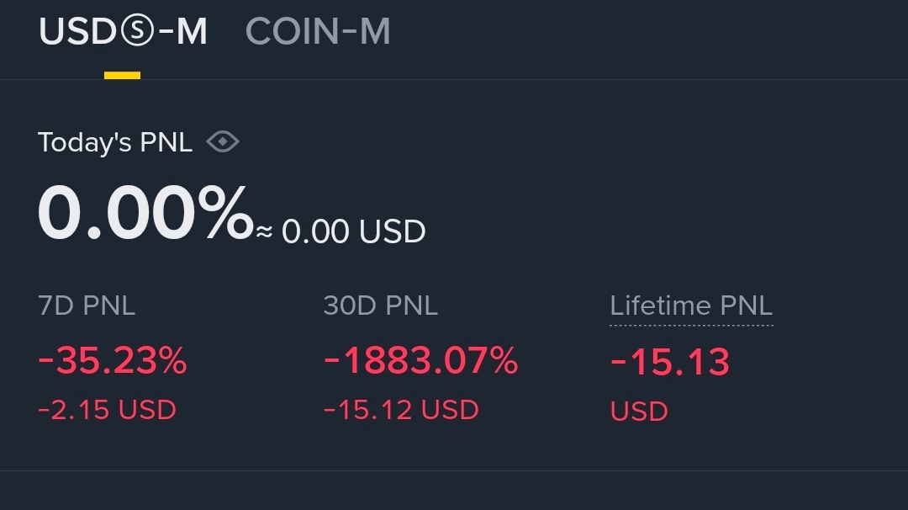Click the approximately-equal ≈ symbol

[264, 231]
